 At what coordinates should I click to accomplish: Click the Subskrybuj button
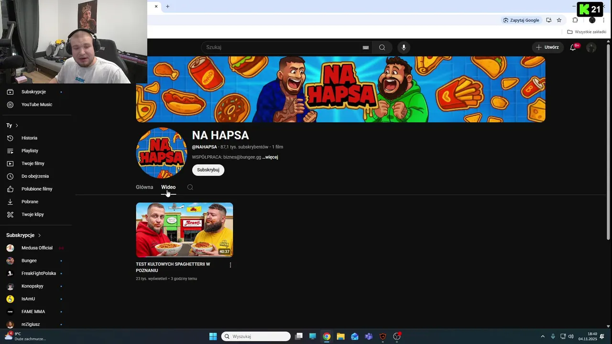[x=208, y=170]
